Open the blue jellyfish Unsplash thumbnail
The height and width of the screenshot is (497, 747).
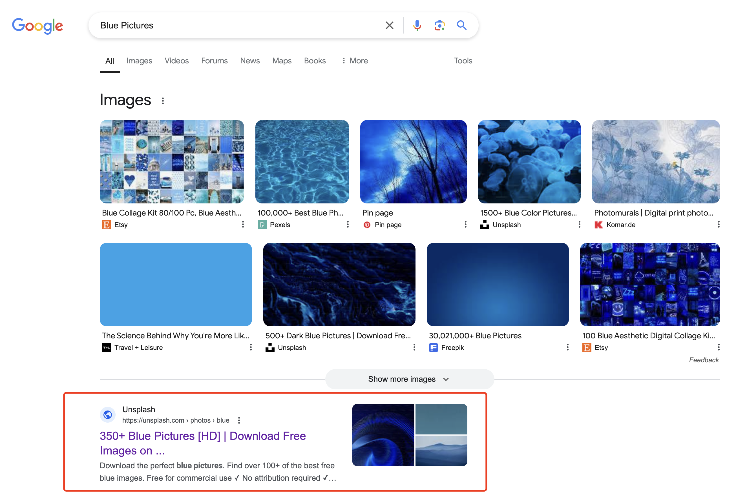529,162
